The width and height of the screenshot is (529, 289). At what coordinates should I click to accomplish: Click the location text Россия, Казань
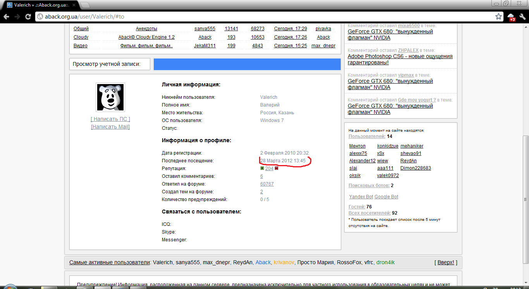tap(277, 113)
